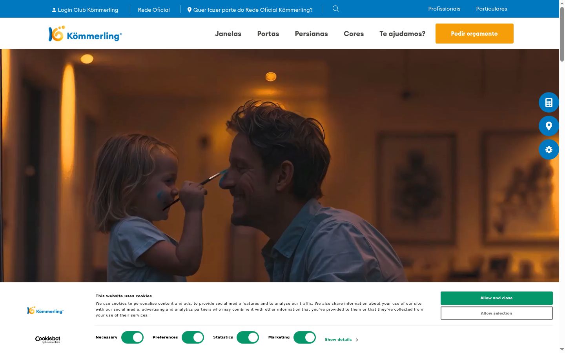Click the page vertical scrollbar
This screenshot has height=353, width=565.
coord(562,176)
